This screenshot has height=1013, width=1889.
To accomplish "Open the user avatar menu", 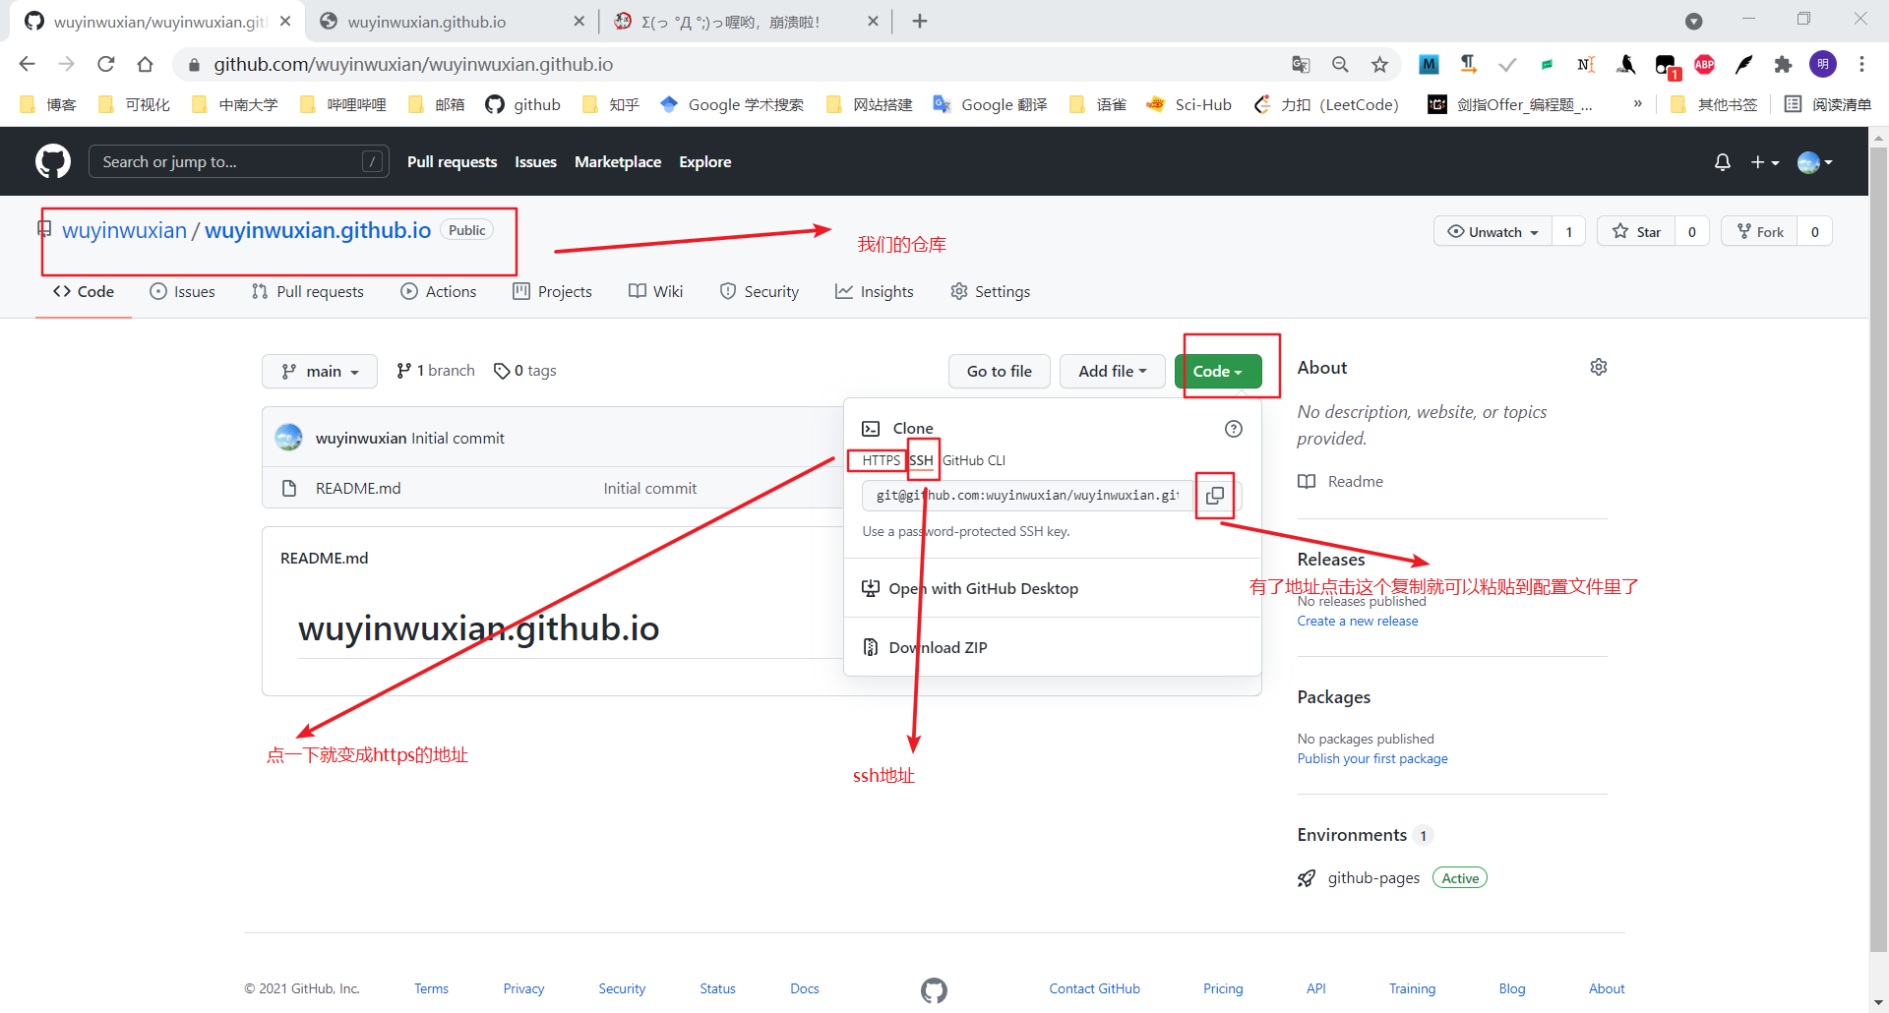I will (1814, 162).
